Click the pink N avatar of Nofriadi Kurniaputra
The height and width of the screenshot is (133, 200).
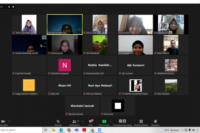tap(65, 65)
